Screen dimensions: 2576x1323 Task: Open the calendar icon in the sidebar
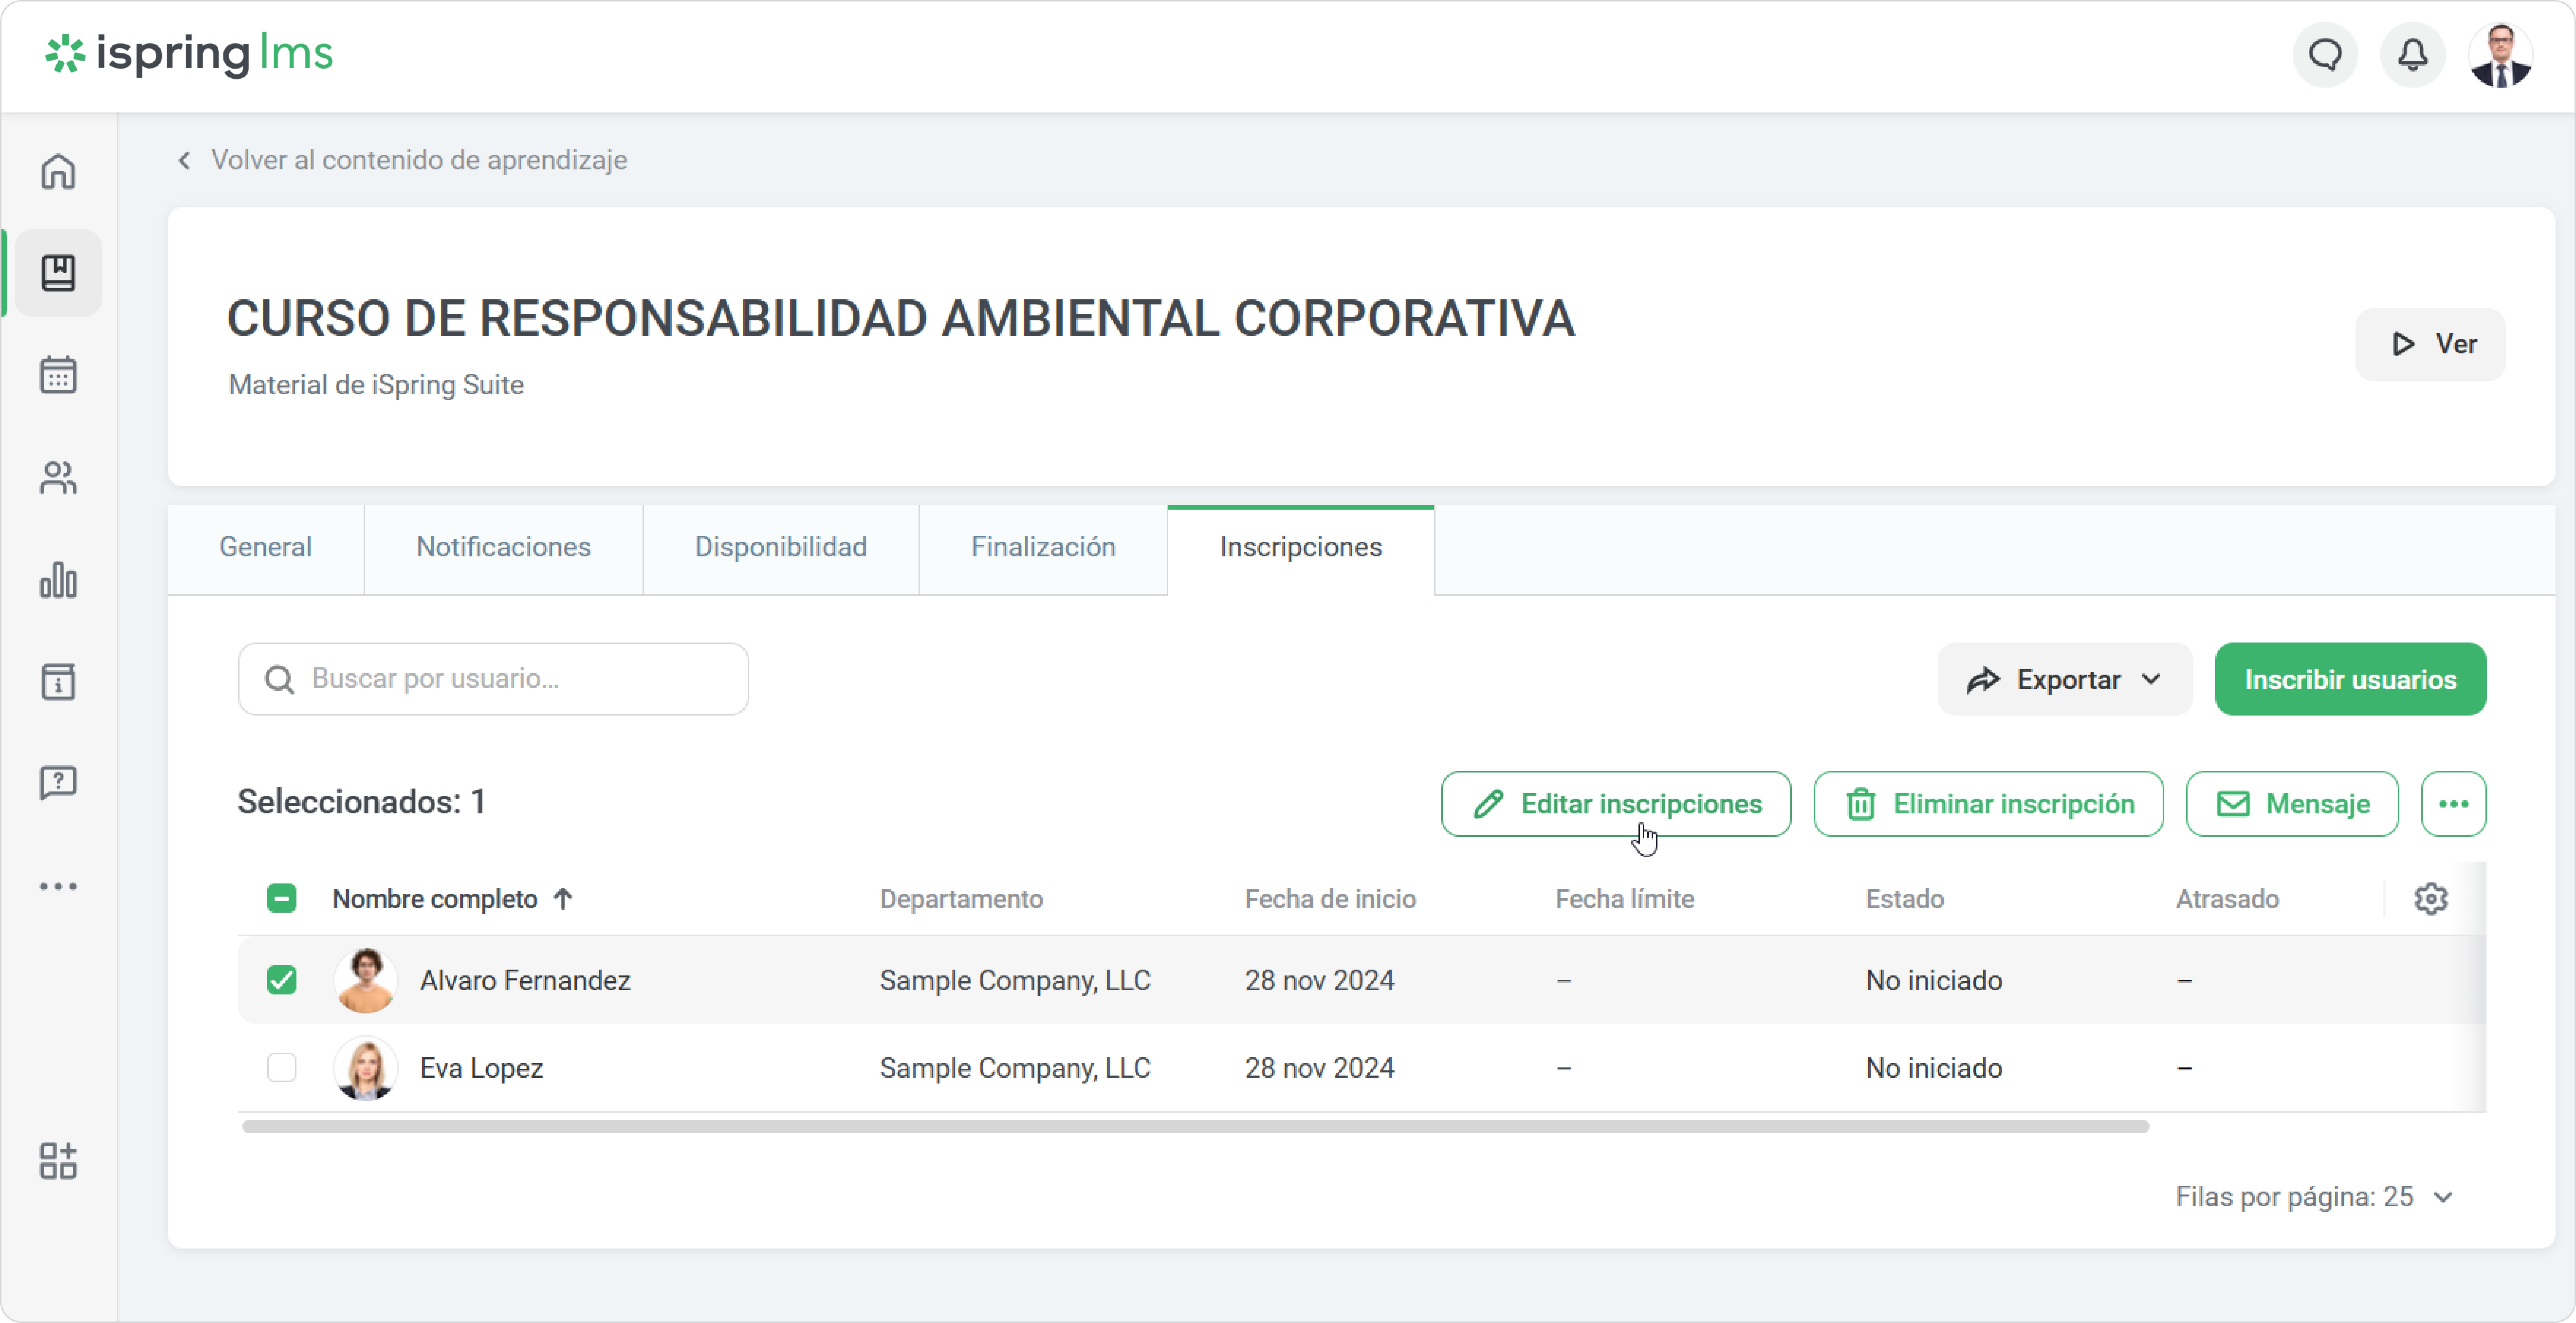pos(58,375)
